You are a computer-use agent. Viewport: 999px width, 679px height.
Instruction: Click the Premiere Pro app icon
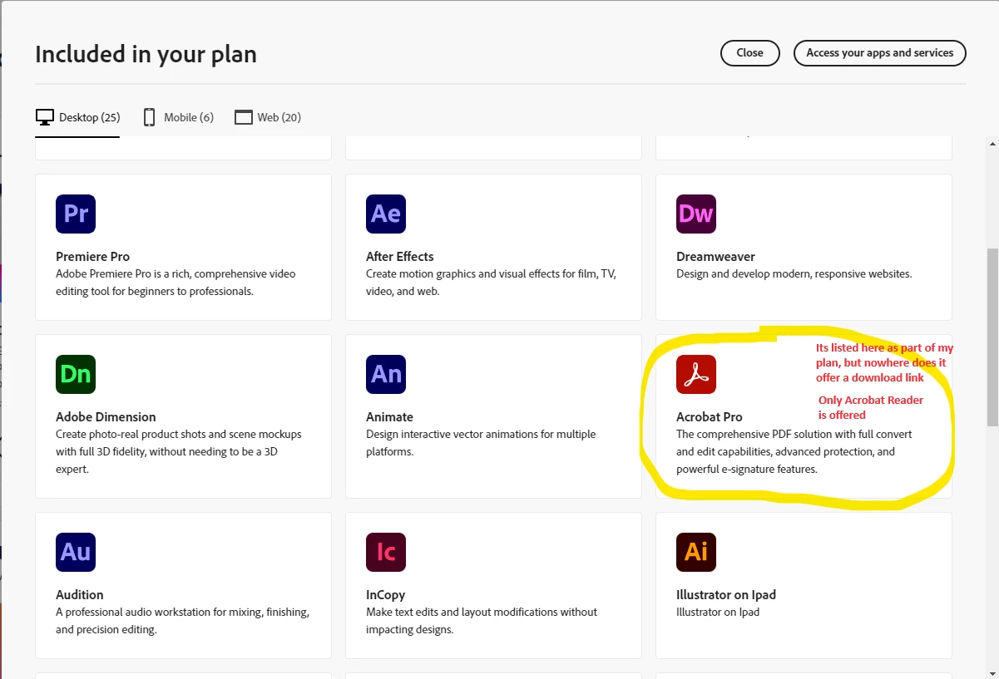[x=76, y=214]
